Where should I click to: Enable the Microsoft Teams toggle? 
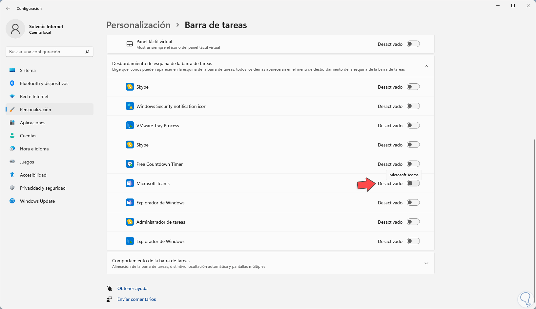pos(413,183)
